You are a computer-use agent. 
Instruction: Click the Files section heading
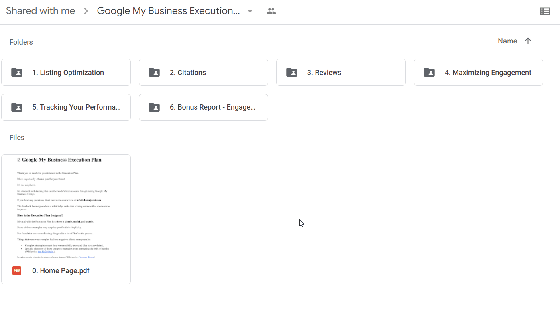pyautogui.click(x=17, y=138)
